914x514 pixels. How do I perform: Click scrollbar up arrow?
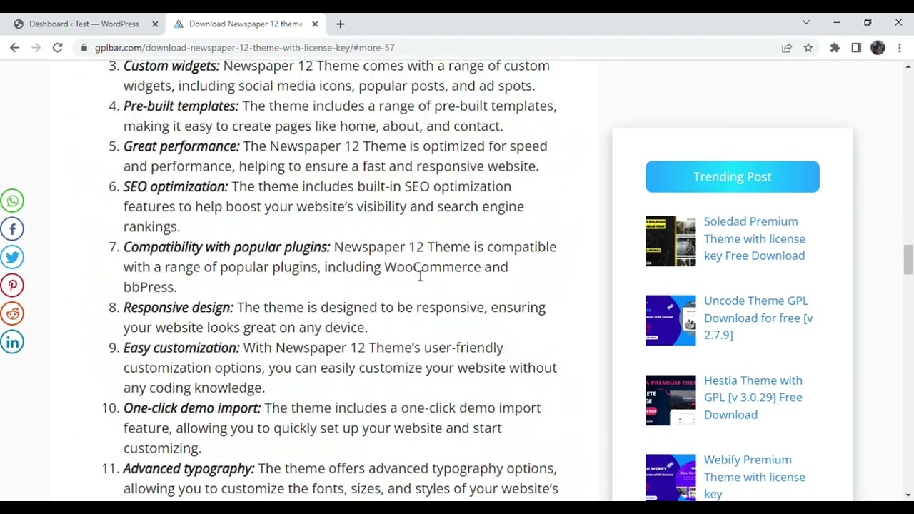coord(908,66)
